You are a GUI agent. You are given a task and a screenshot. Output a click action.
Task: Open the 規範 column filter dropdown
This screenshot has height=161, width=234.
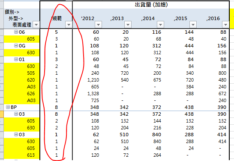[69, 25]
